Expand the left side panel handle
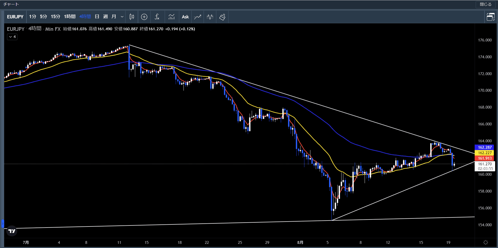This screenshot has width=498, height=248. click(x=3, y=224)
